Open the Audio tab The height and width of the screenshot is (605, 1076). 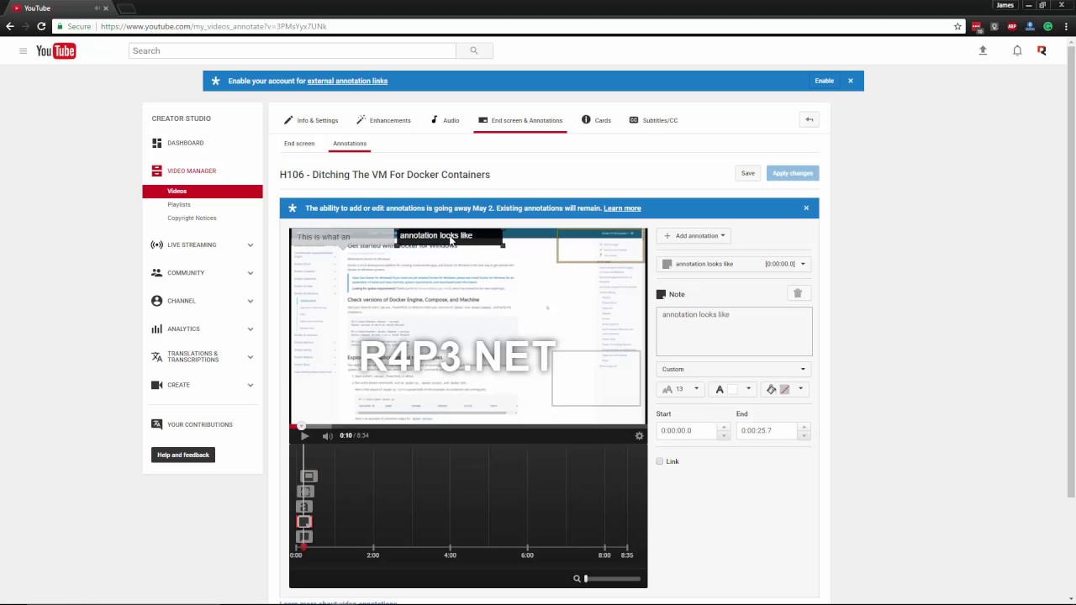pyautogui.click(x=445, y=120)
